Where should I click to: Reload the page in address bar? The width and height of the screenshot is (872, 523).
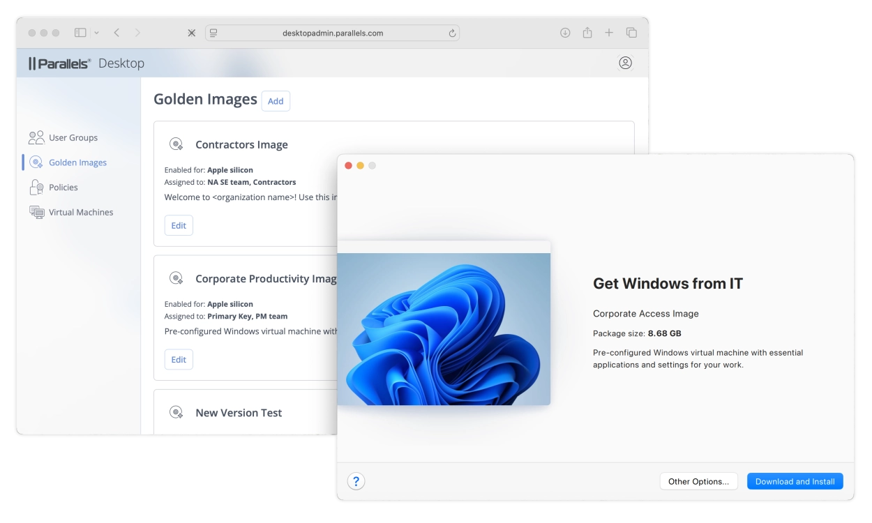(452, 33)
